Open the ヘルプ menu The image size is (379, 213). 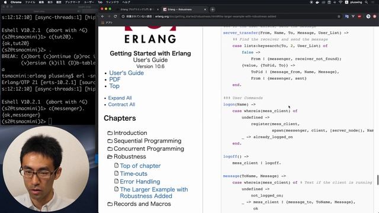[126, 2]
